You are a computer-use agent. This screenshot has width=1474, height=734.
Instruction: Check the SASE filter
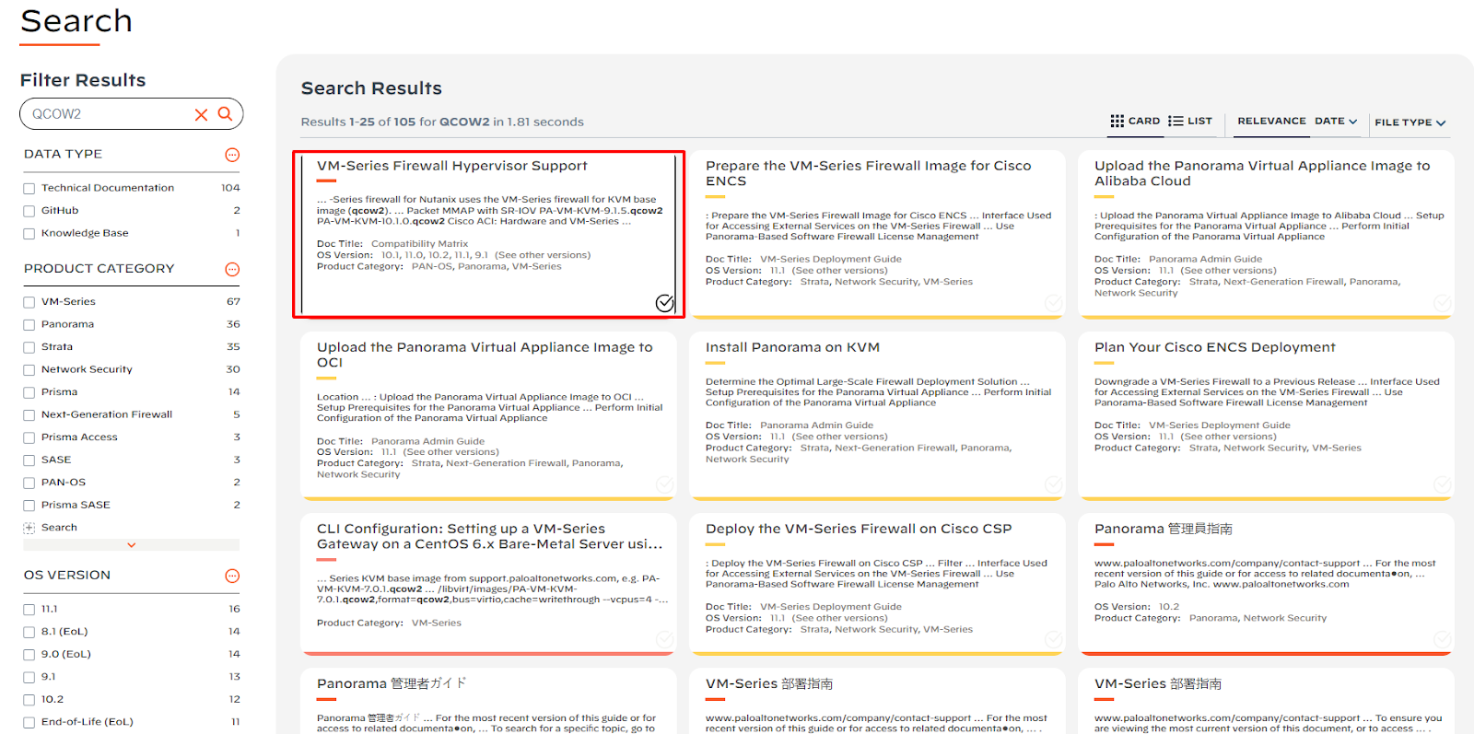point(29,460)
